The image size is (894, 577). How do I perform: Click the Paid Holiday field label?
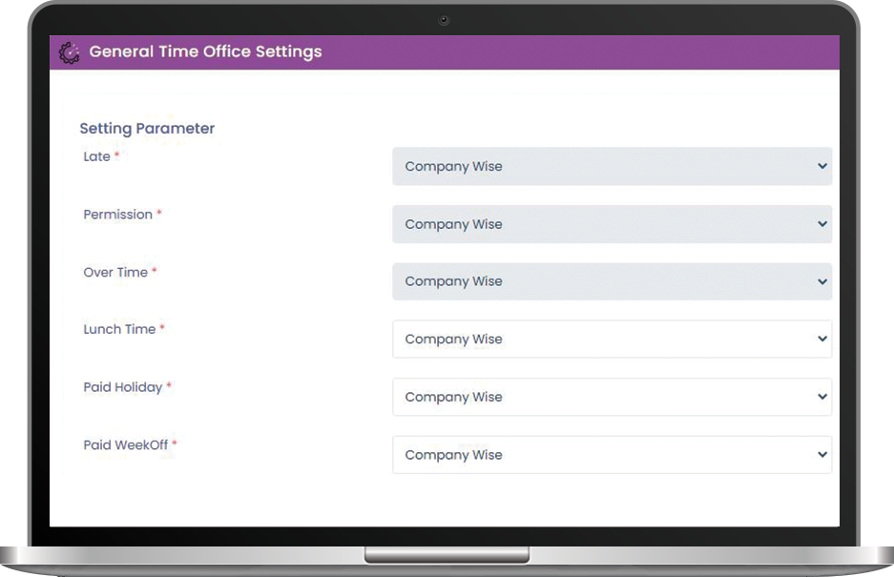pos(123,388)
